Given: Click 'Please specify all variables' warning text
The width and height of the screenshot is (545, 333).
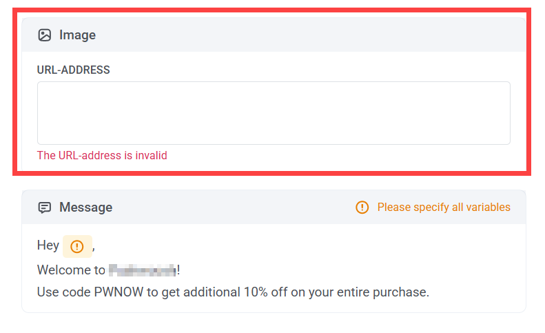Looking at the screenshot, I should pyautogui.click(x=444, y=208).
